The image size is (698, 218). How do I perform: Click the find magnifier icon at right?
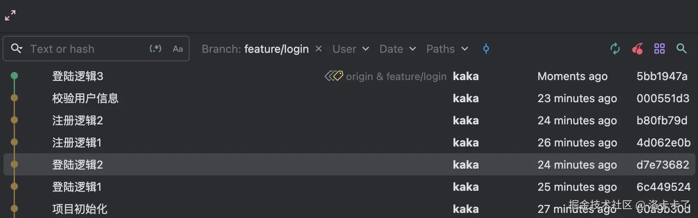(682, 49)
